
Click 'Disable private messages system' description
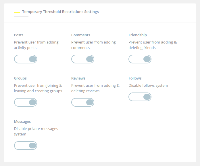36,131
